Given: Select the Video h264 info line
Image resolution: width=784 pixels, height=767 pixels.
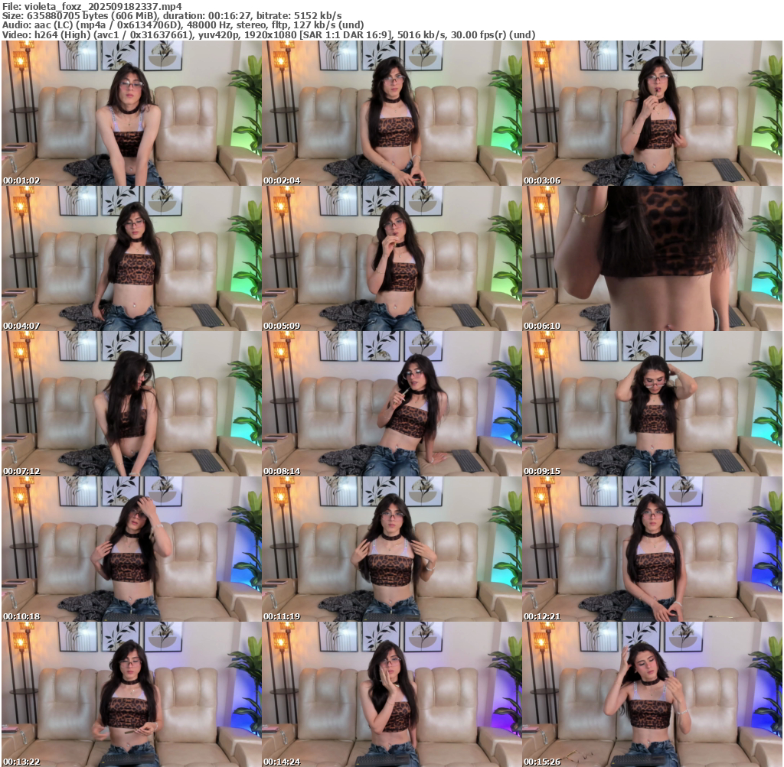Looking at the screenshot, I should [268, 34].
